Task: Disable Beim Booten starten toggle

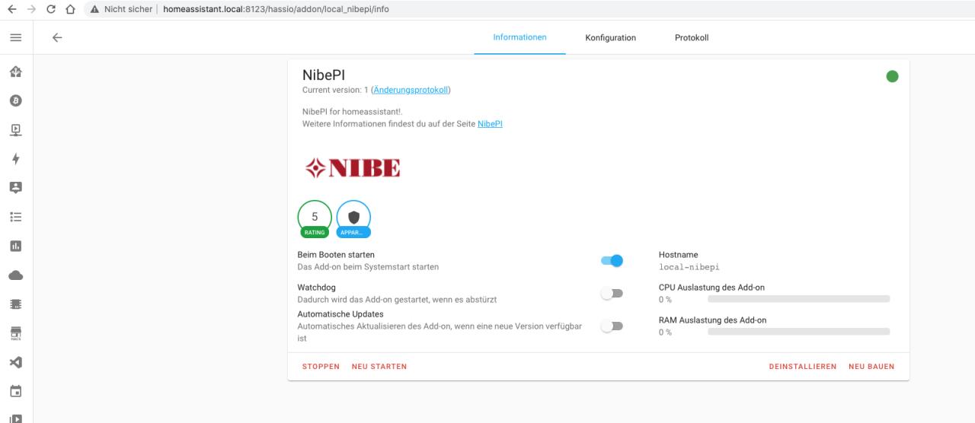Action: click(x=612, y=261)
